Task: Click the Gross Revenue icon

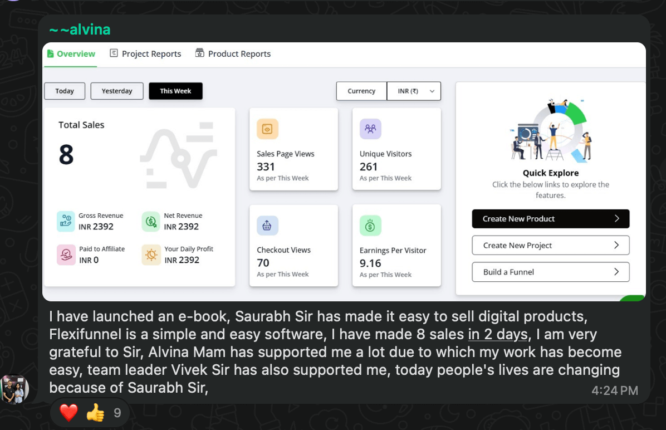Action: click(66, 221)
